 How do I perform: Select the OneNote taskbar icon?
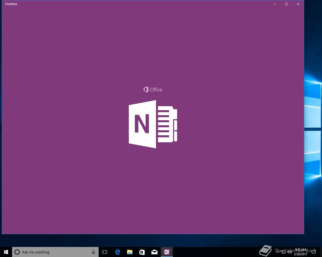(x=167, y=252)
